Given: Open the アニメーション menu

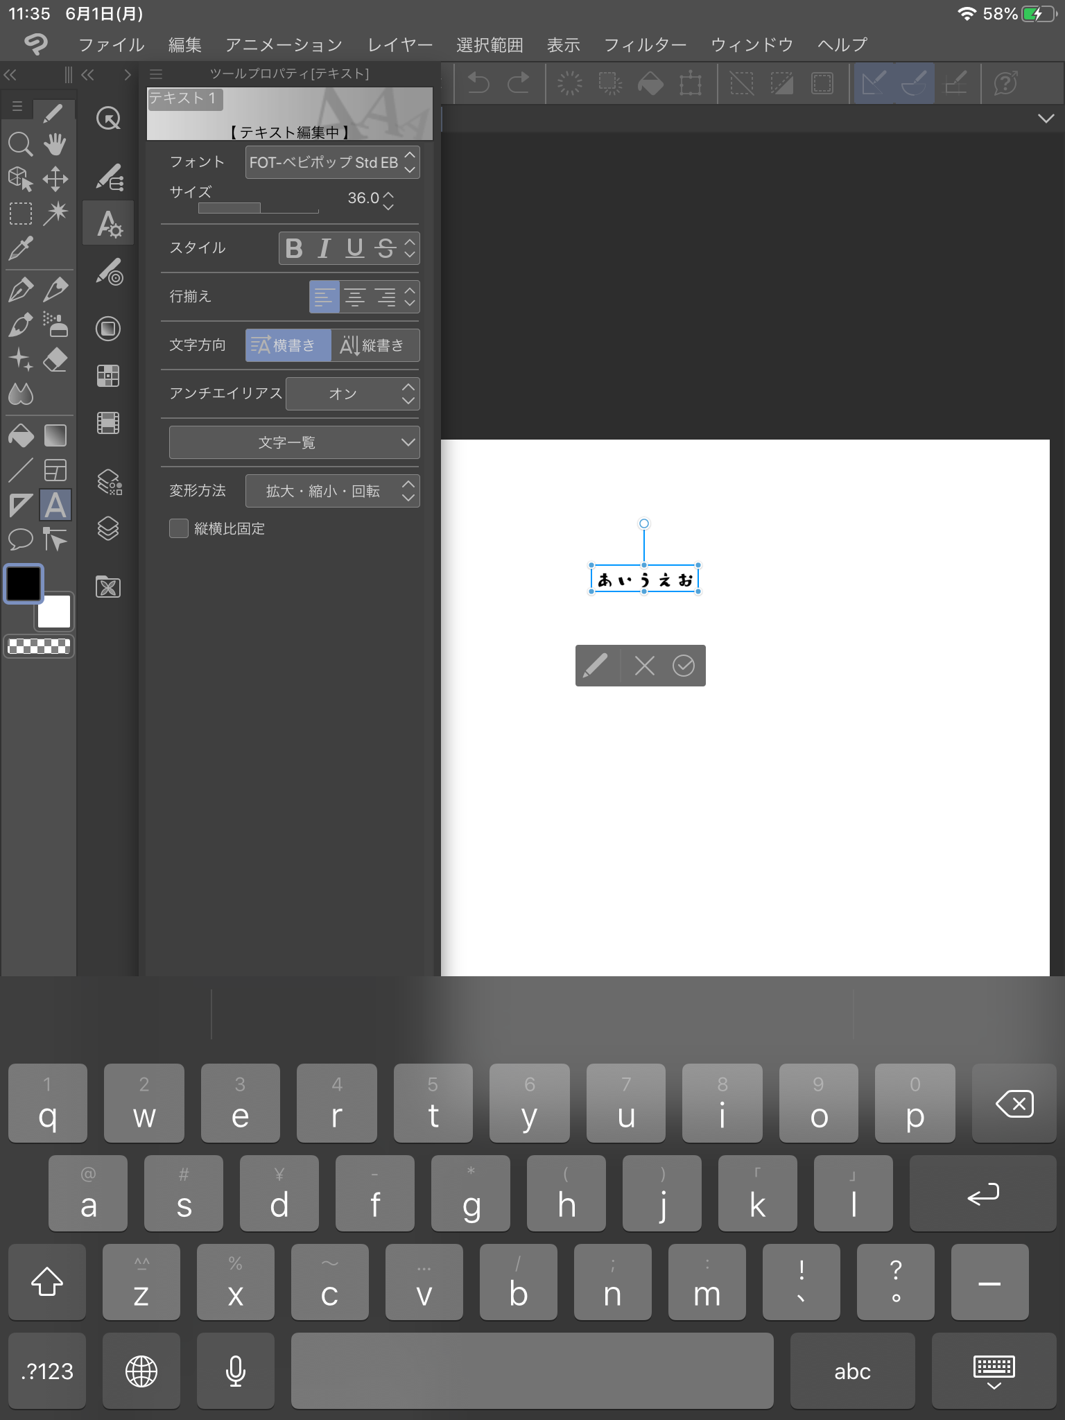Looking at the screenshot, I should pyautogui.click(x=284, y=45).
